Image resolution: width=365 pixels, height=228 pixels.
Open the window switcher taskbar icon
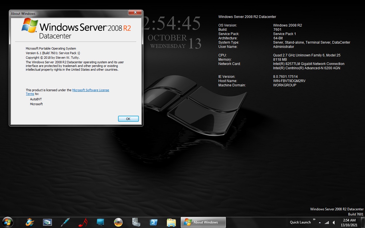tap(47, 222)
